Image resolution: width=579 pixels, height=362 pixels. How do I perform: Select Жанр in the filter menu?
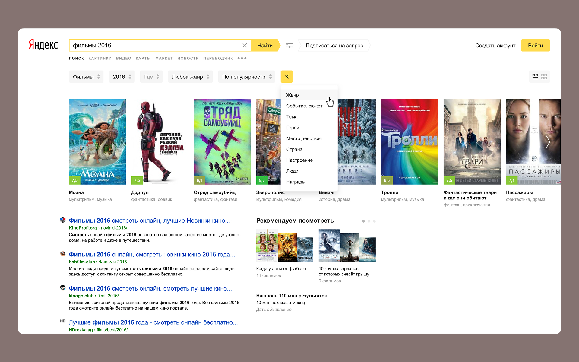tap(309, 95)
